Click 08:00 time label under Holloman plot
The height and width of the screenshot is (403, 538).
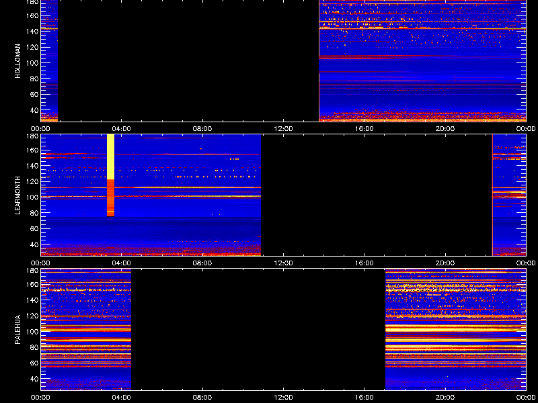[x=202, y=129]
